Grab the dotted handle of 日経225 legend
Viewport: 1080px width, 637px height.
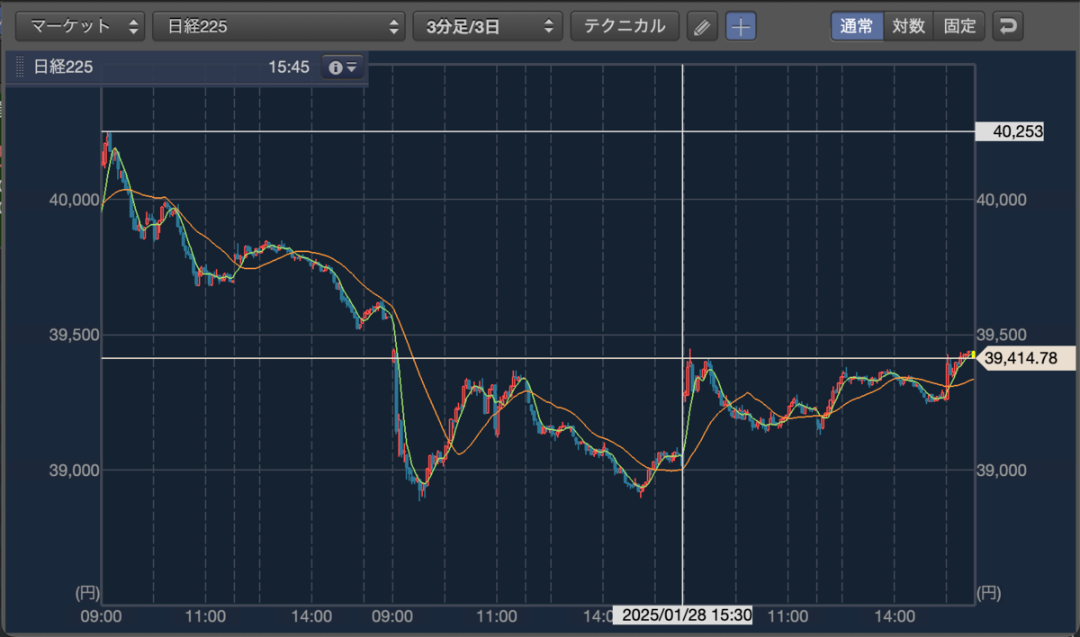click(20, 67)
